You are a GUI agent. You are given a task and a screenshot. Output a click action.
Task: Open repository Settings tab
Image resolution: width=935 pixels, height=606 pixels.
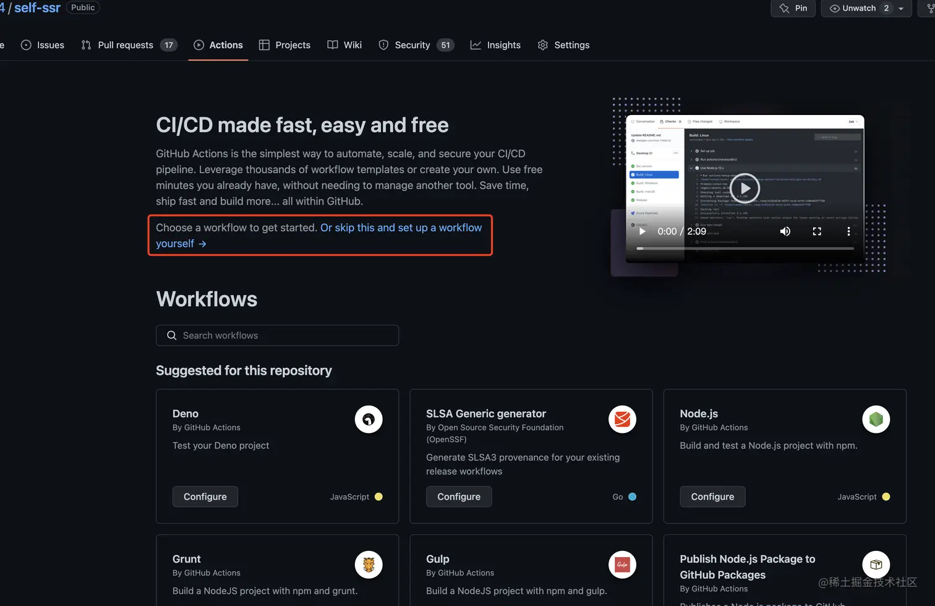click(x=563, y=45)
